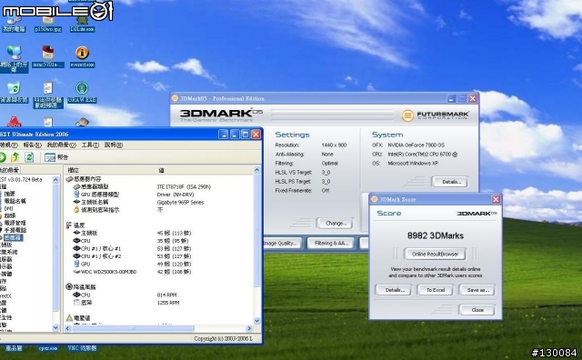Screen dimensions: 582x360
Task: Select the chassis fan row icon showing 1255 RPM
Action: (76, 303)
